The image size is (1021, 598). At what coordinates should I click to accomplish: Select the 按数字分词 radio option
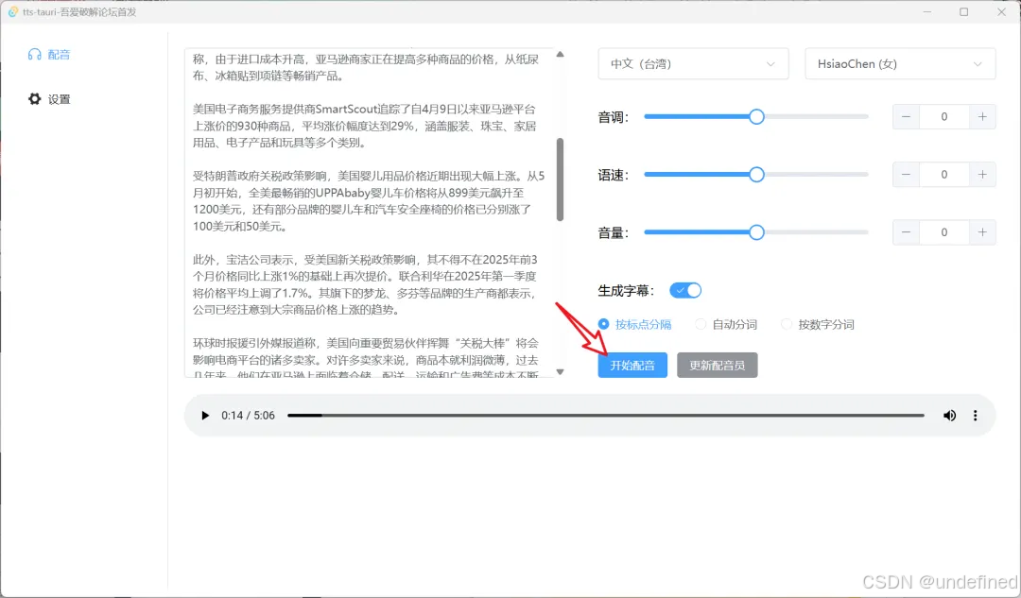[x=818, y=324]
